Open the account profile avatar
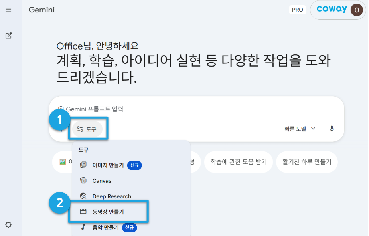The image size is (369, 236). [357, 10]
